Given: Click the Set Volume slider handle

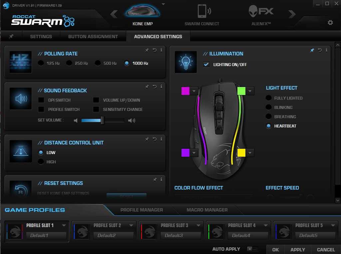Looking at the screenshot, I should click(x=103, y=121).
